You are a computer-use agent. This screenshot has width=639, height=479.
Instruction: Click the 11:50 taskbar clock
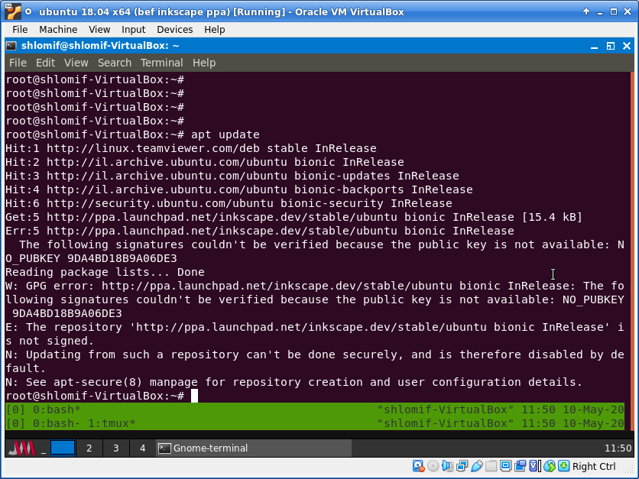(618, 448)
